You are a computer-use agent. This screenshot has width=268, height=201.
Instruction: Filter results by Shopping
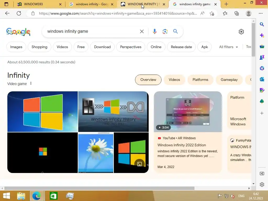click(39, 47)
